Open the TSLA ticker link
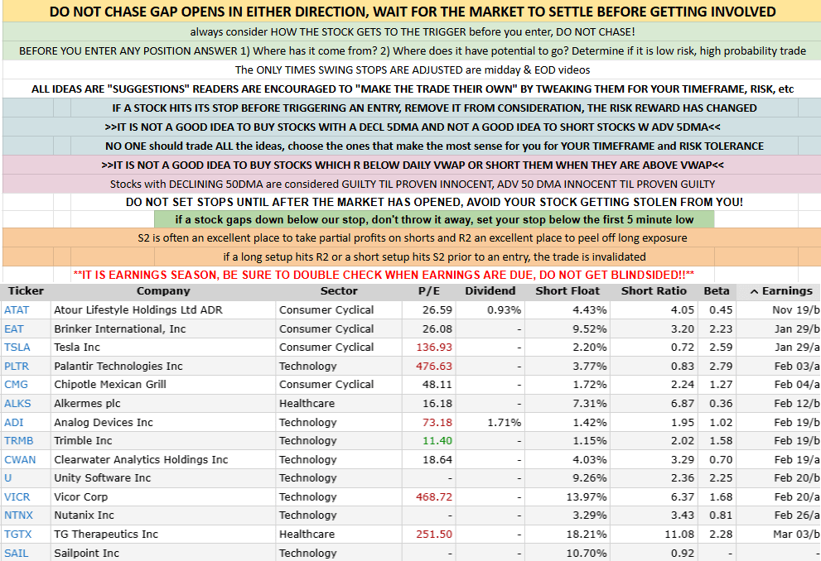The width and height of the screenshot is (821, 561). (x=17, y=348)
